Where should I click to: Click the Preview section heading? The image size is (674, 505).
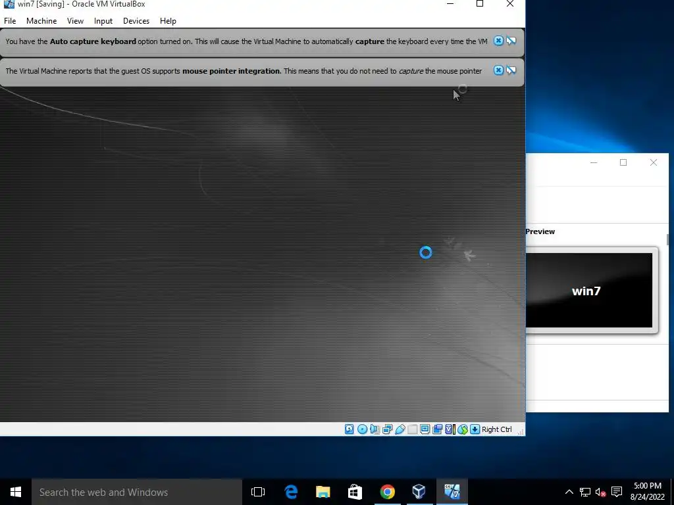click(540, 231)
